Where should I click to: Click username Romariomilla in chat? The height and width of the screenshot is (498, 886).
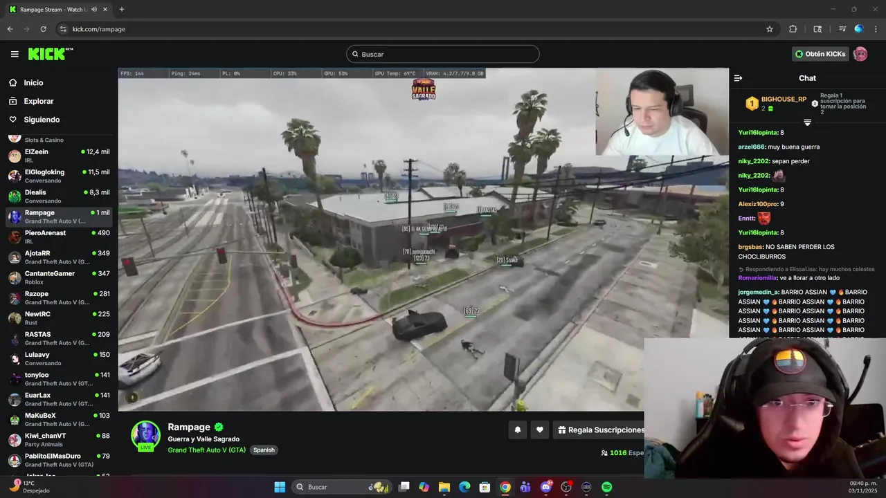pyautogui.click(x=758, y=277)
